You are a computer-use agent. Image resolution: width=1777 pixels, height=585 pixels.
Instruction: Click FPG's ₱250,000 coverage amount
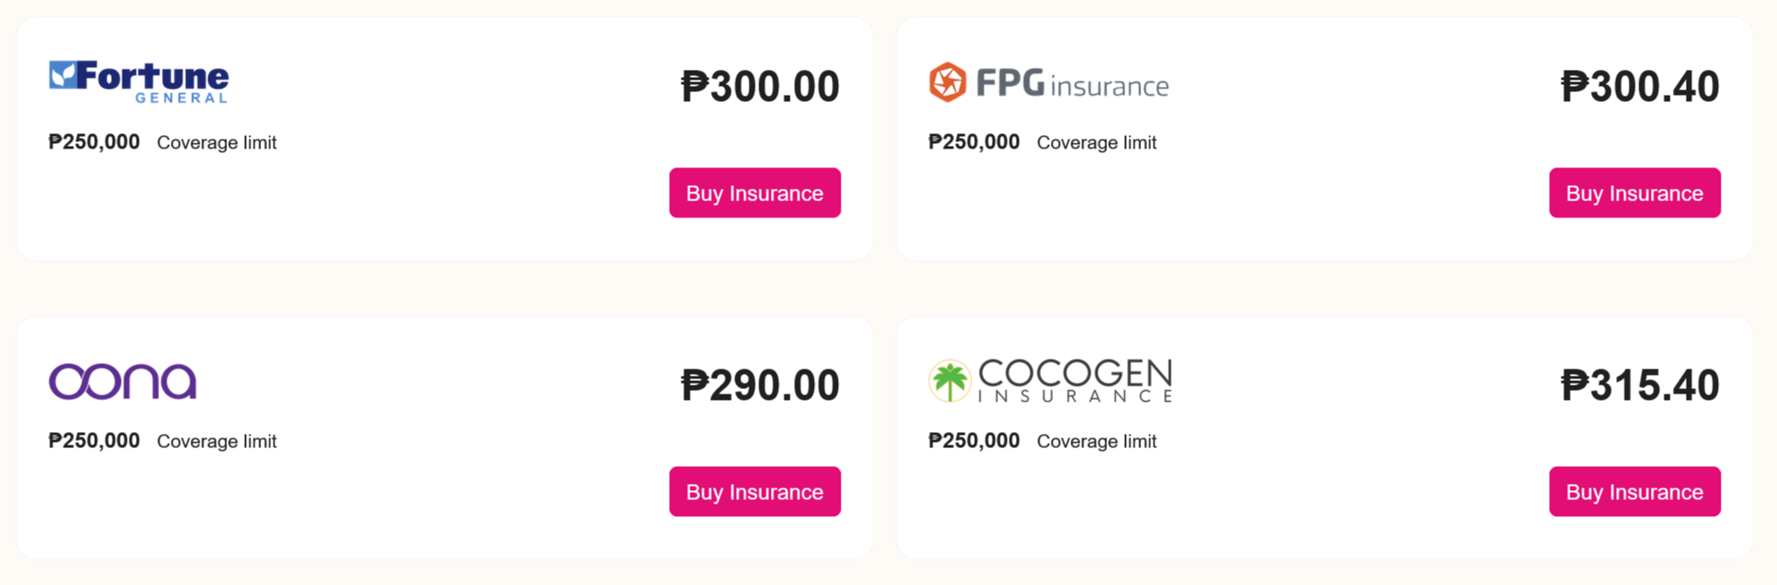point(974,142)
